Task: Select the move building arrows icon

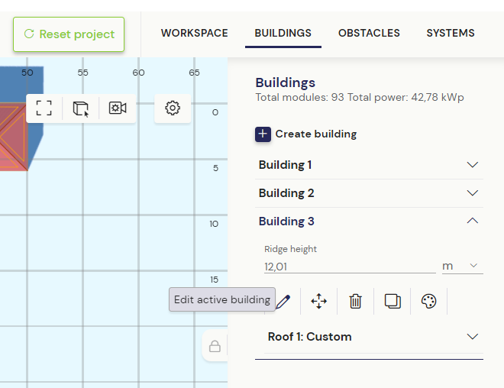Action: [319, 301]
